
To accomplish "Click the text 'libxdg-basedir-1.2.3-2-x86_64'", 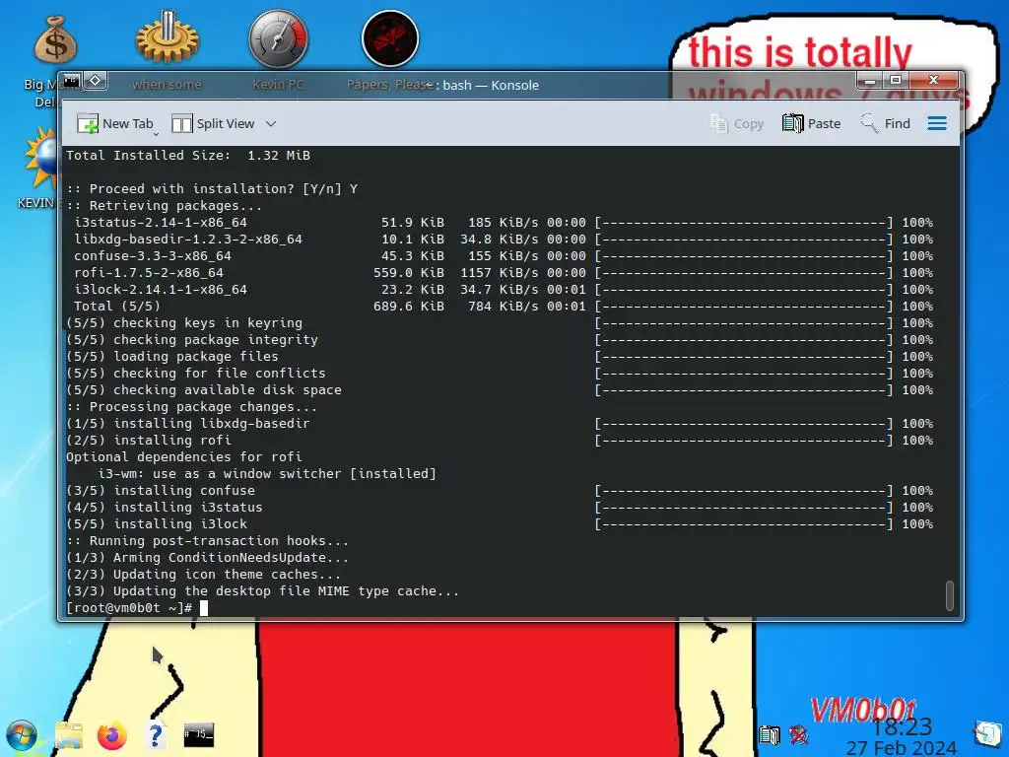I will 188,239.
